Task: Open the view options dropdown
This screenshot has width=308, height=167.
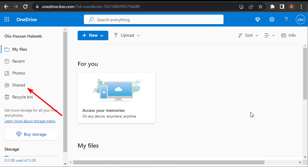Action: (x=270, y=35)
